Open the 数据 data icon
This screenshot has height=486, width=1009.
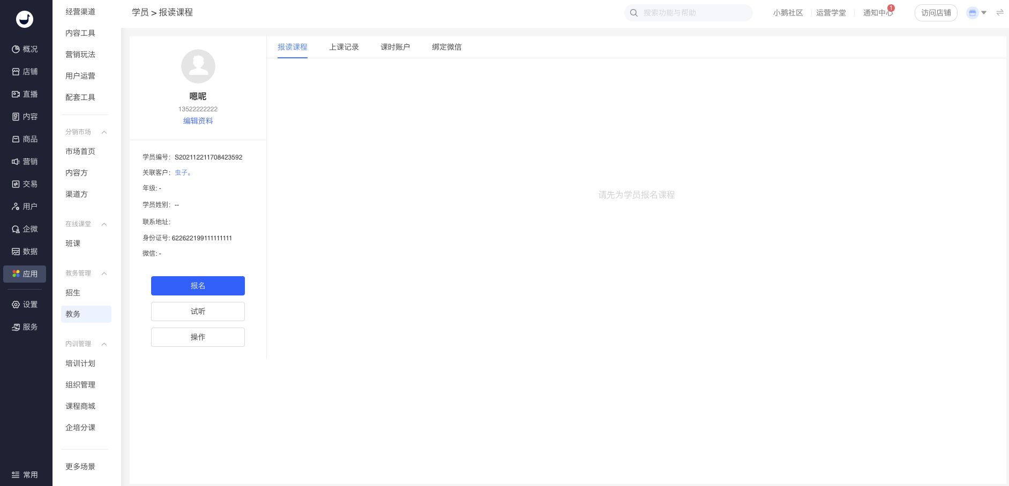[16, 252]
